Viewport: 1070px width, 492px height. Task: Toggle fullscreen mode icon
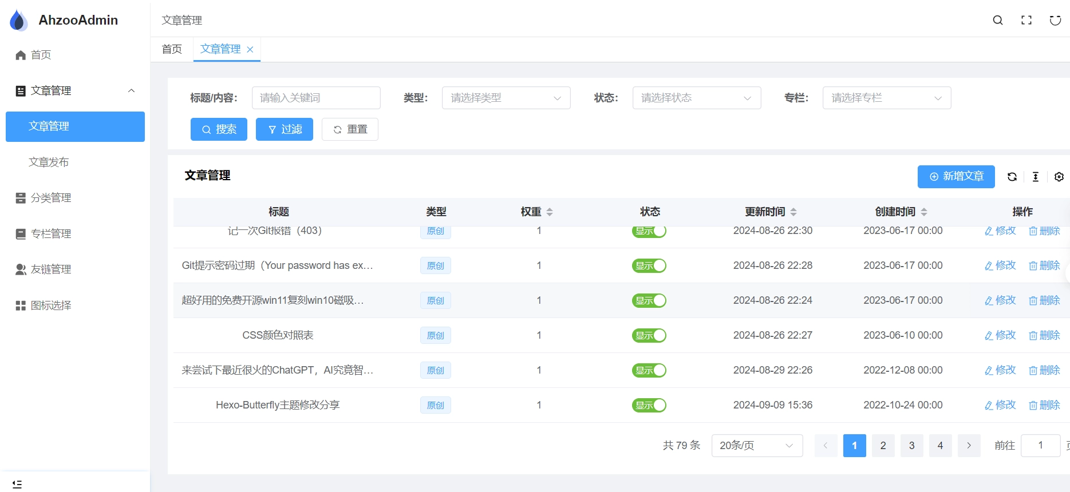1026,20
